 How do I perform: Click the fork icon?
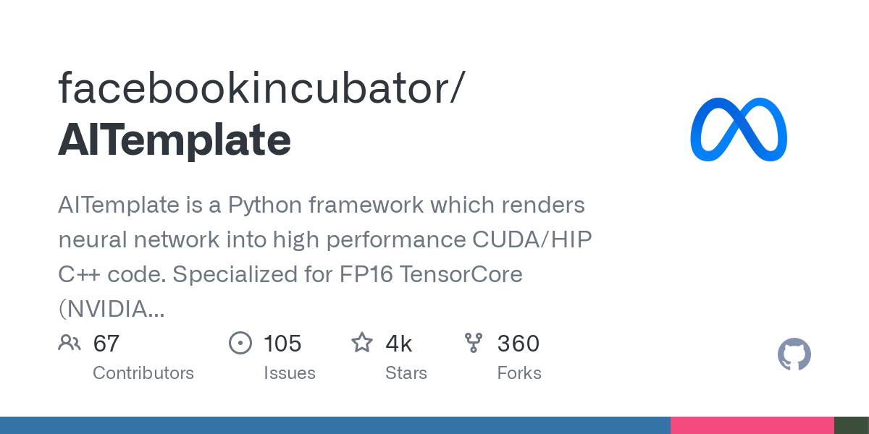pos(474,343)
